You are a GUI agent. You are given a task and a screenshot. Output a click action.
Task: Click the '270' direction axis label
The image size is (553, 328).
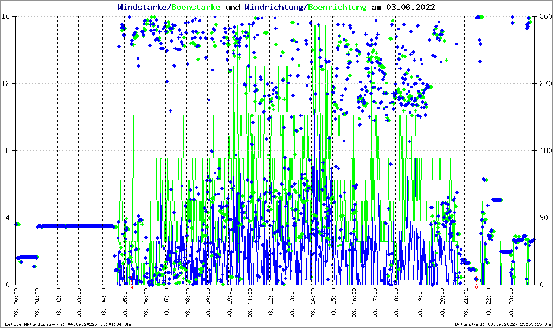click(545, 84)
